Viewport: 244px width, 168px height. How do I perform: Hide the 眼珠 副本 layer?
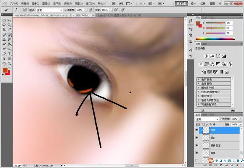click(x=197, y=145)
